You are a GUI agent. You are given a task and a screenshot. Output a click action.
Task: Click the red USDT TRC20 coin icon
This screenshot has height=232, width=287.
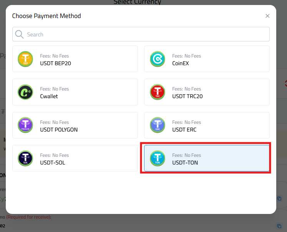158,92
